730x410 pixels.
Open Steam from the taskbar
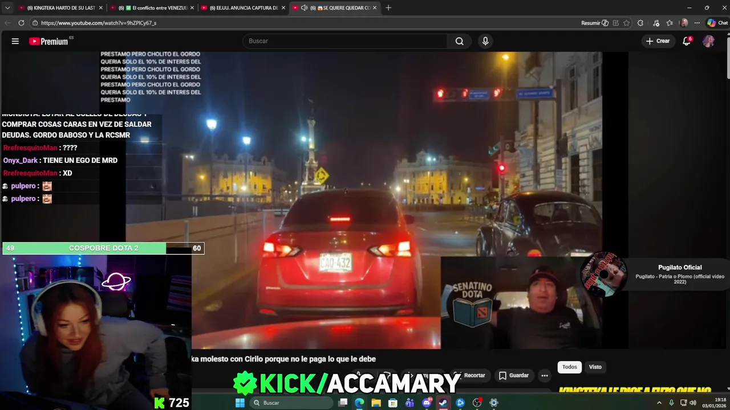tap(443, 403)
